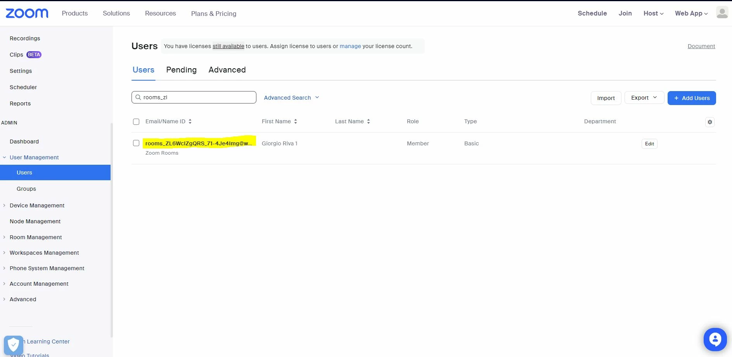Expand Advanced Search options
732x357 pixels.
point(291,98)
